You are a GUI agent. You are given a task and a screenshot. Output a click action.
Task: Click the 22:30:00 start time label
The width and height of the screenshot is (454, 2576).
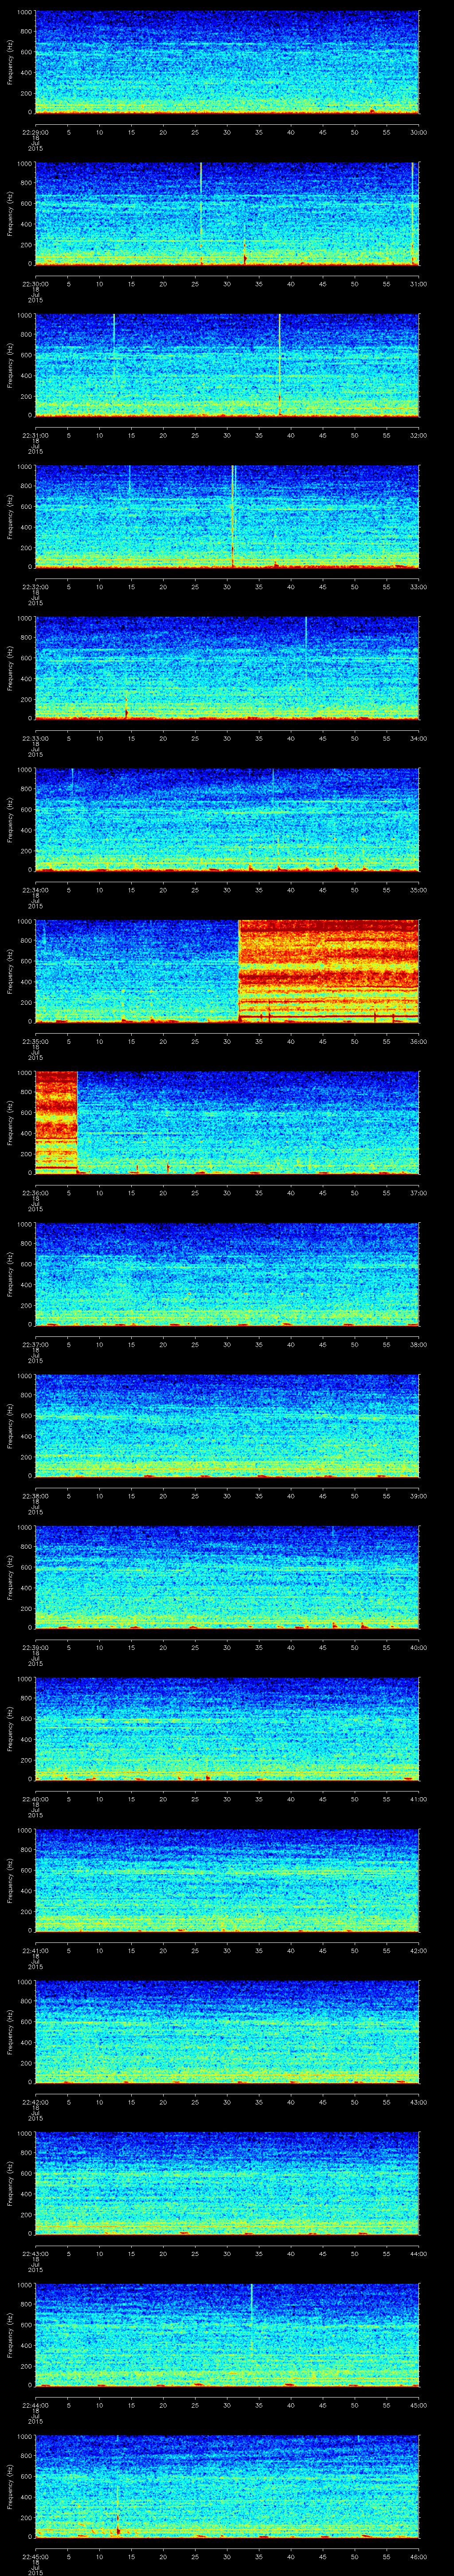click(x=35, y=284)
